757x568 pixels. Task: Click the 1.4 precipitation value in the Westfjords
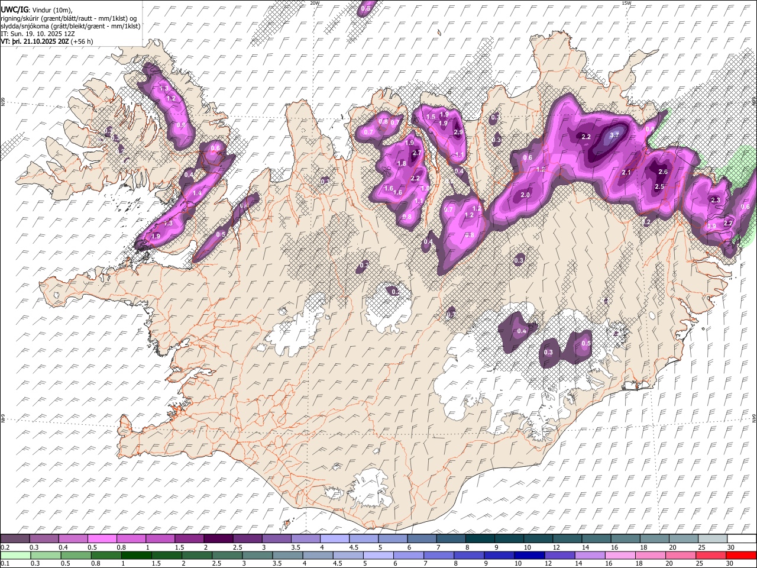click(x=198, y=193)
